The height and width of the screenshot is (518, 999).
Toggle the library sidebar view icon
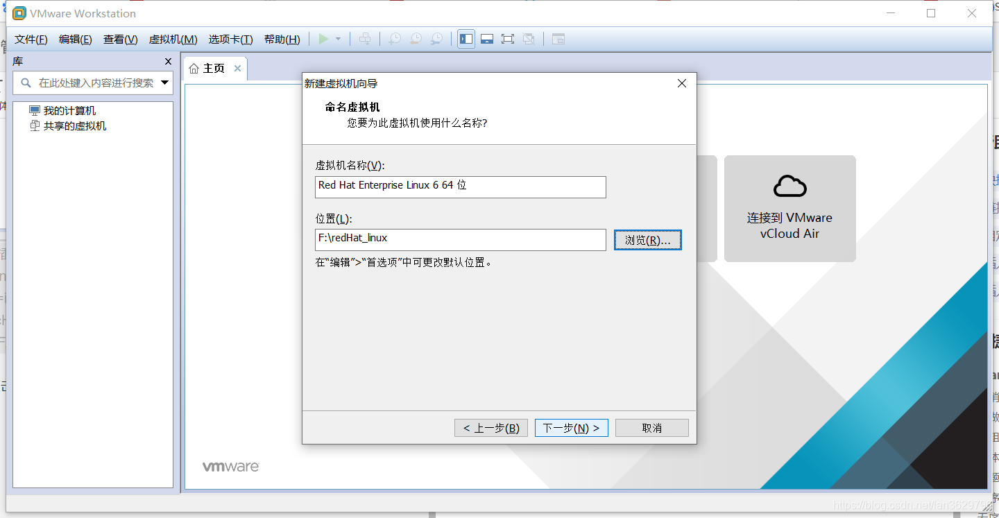click(466, 39)
